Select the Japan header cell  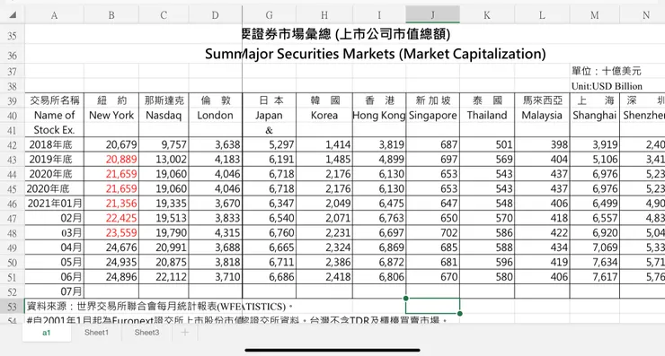(x=269, y=115)
